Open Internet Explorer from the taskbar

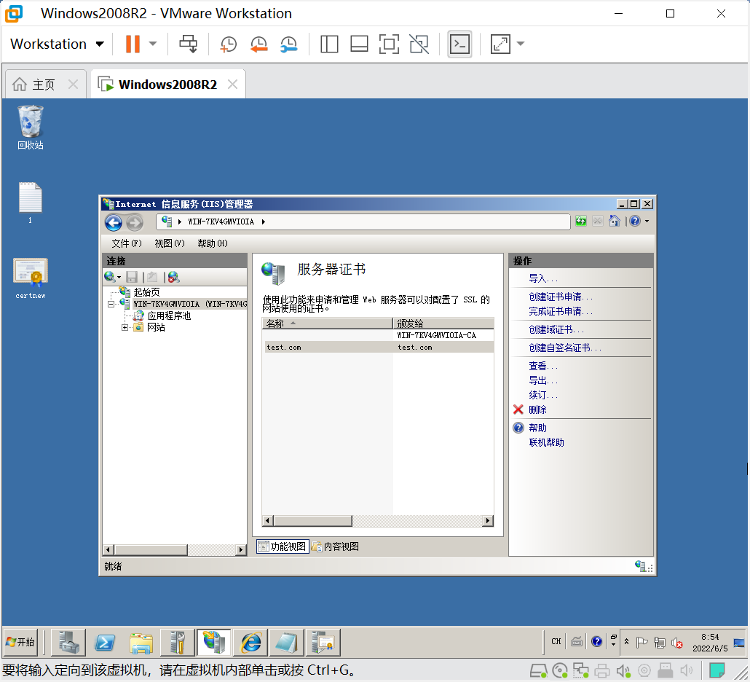click(250, 642)
